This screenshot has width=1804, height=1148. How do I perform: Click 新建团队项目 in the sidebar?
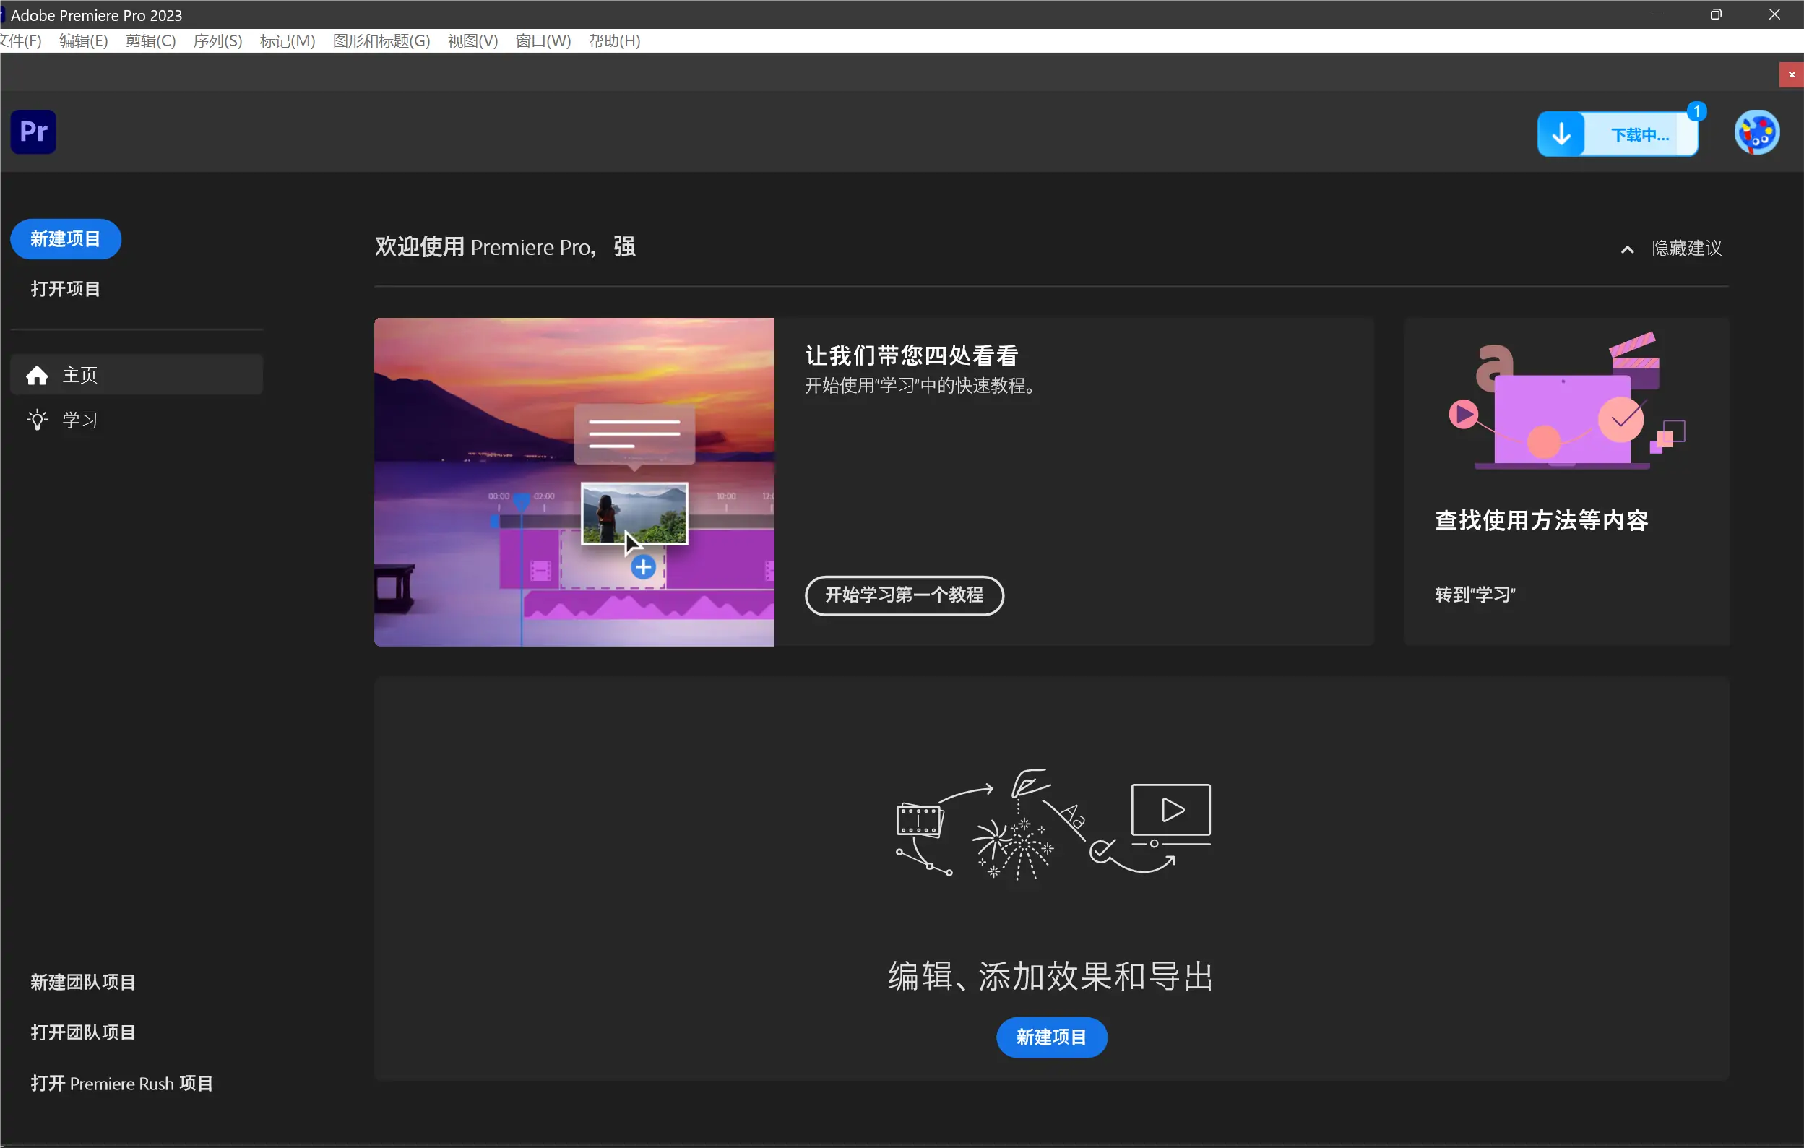pos(82,982)
